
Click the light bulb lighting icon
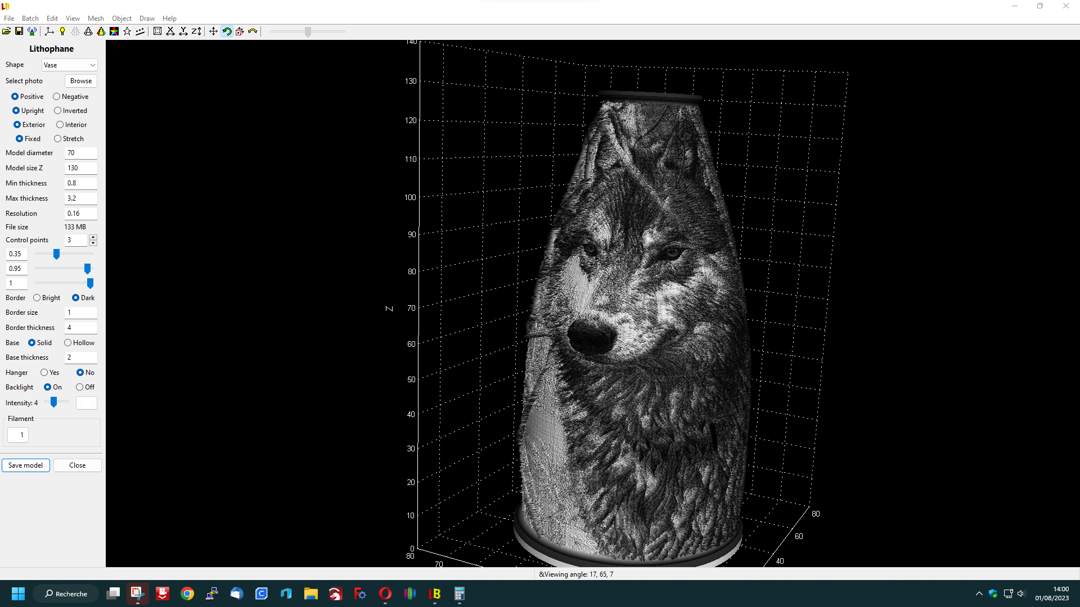pos(62,31)
